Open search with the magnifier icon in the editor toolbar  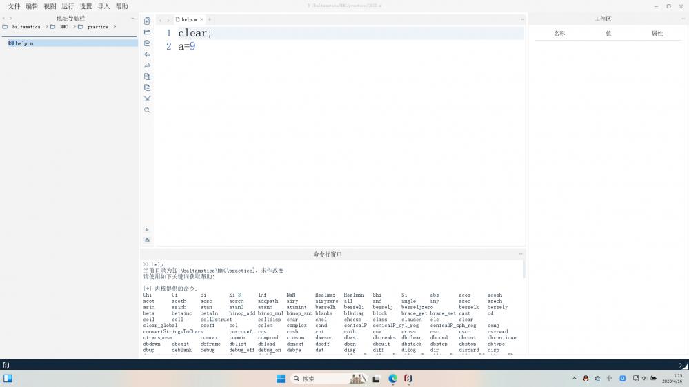(x=147, y=109)
